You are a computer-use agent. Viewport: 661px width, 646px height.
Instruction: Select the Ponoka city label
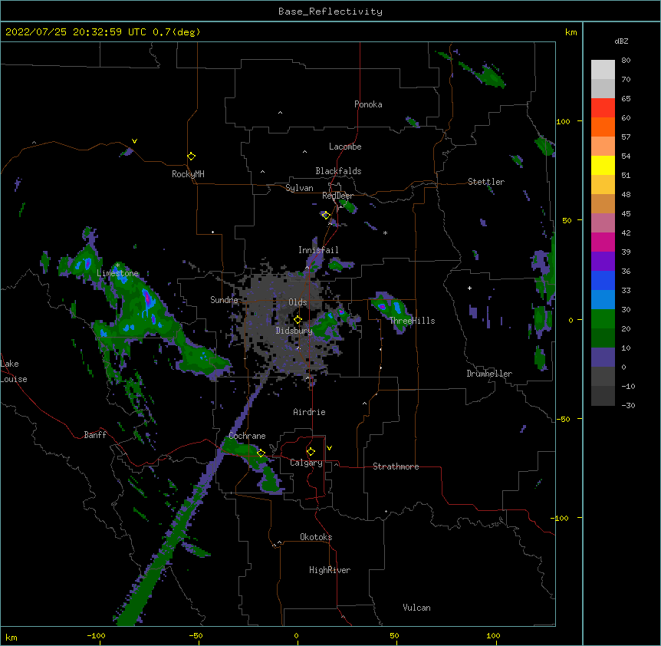click(368, 104)
